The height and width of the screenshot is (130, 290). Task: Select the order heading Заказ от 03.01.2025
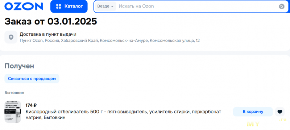coord(51,22)
